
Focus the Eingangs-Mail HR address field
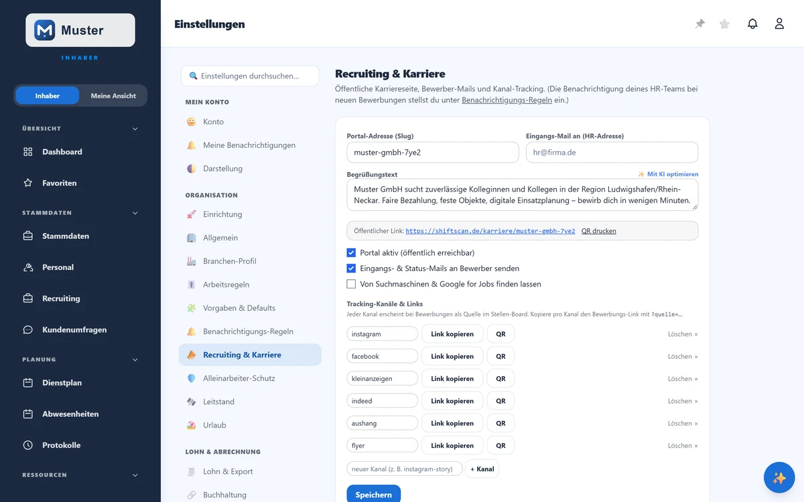point(612,152)
